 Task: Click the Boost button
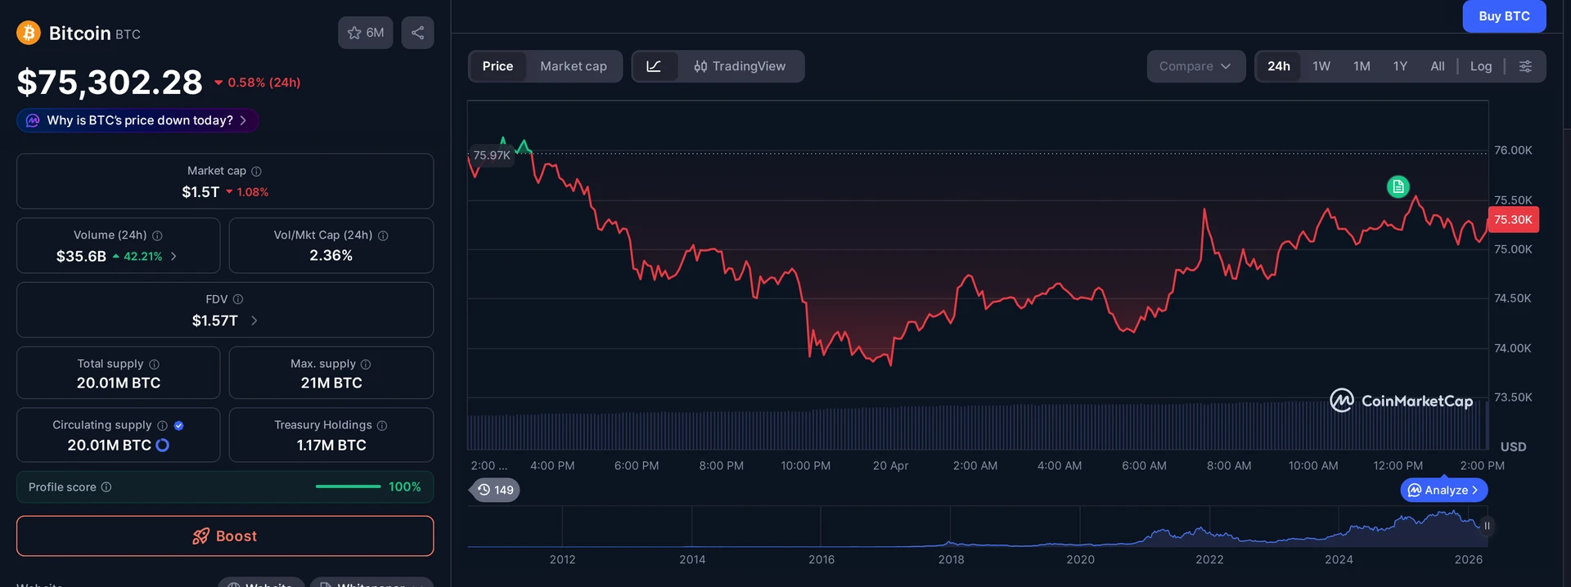pos(225,536)
